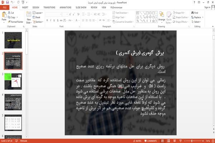
Task: Open the FILE tab
Action: 5,8
